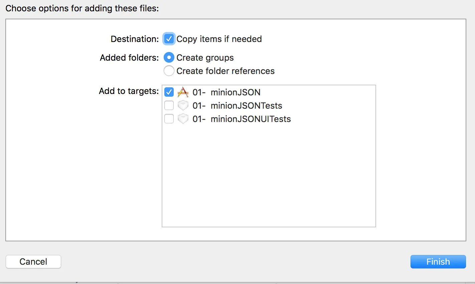Image resolution: width=475 pixels, height=284 pixels.
Task: Click the Finish button
Action: click(438, 262)
